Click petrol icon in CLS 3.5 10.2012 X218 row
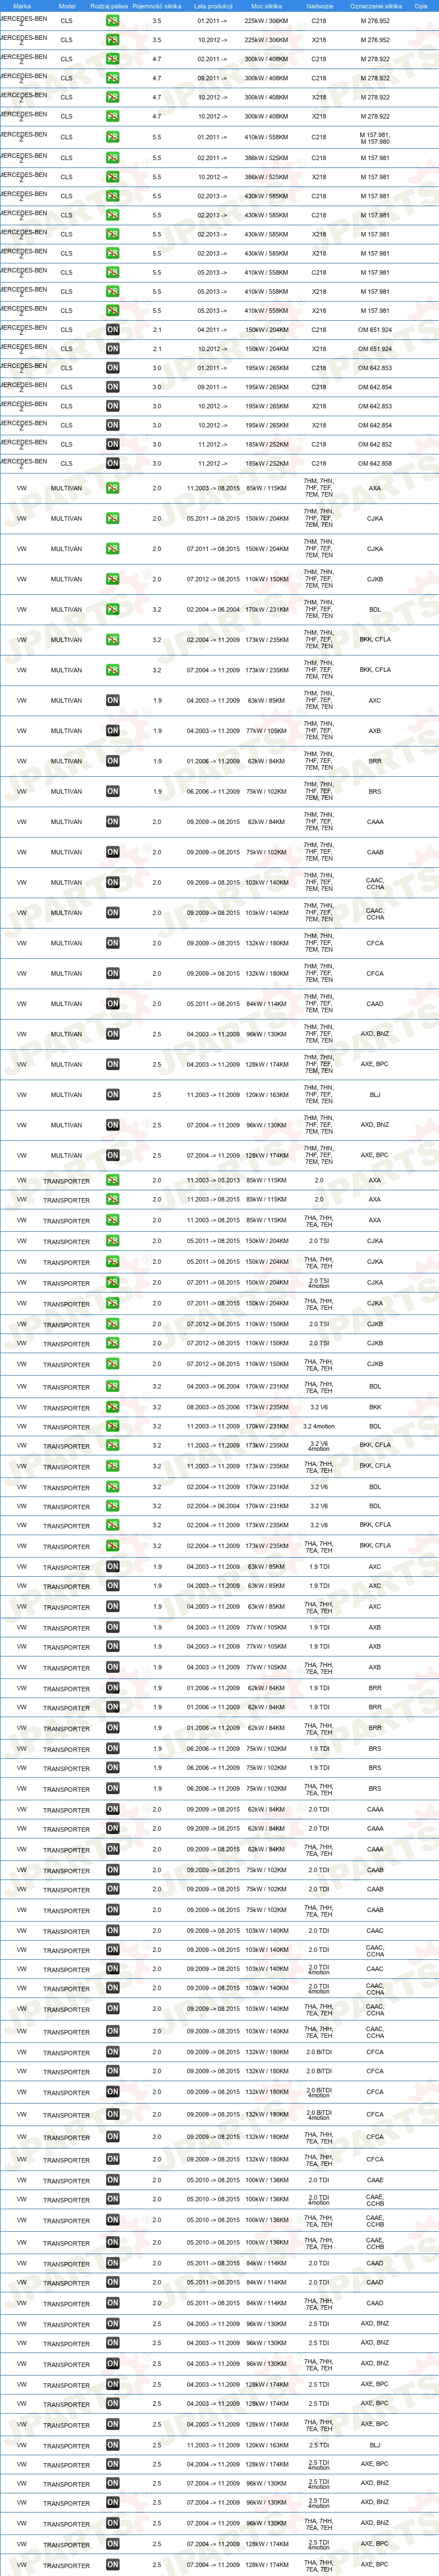Screen dimensions: 439x2576 pos(113,40)
